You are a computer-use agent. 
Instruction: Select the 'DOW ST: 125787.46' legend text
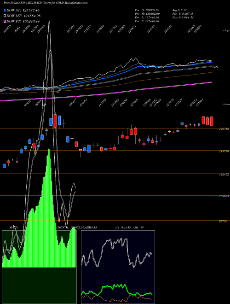23,10
